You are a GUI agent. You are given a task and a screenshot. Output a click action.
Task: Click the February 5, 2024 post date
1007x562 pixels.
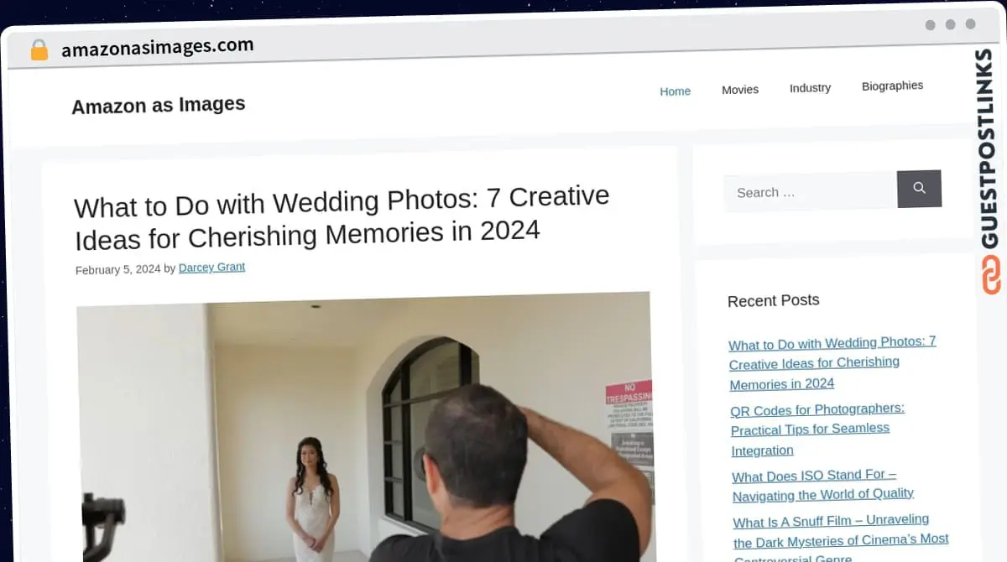(x=117, y=269)
